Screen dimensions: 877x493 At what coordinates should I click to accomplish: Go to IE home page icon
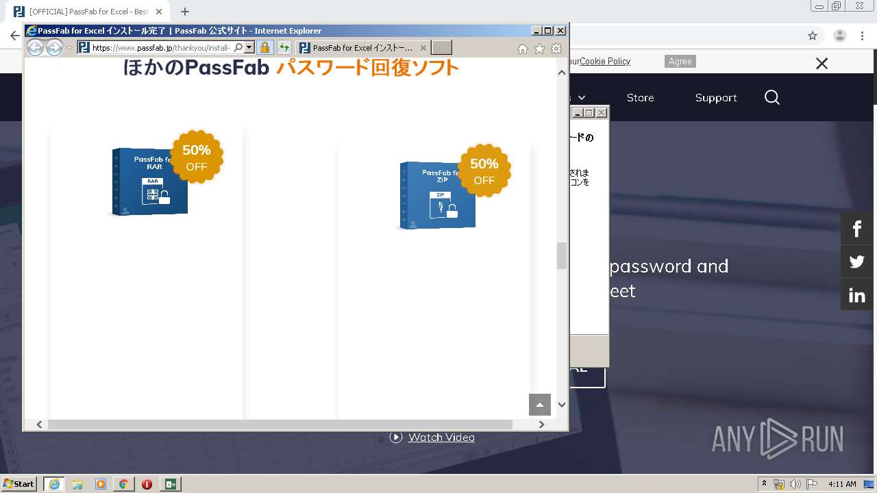pos(523,49)
